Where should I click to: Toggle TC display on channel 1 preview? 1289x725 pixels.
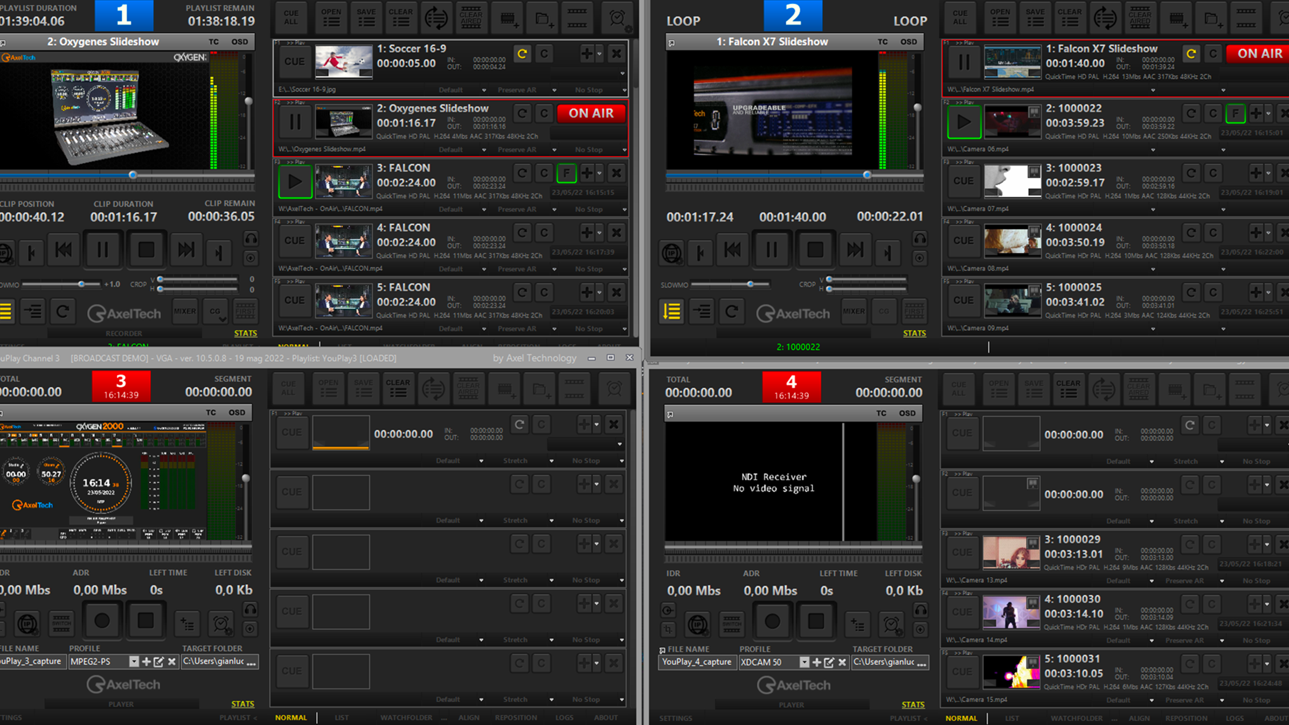click(x=214, y=42)
